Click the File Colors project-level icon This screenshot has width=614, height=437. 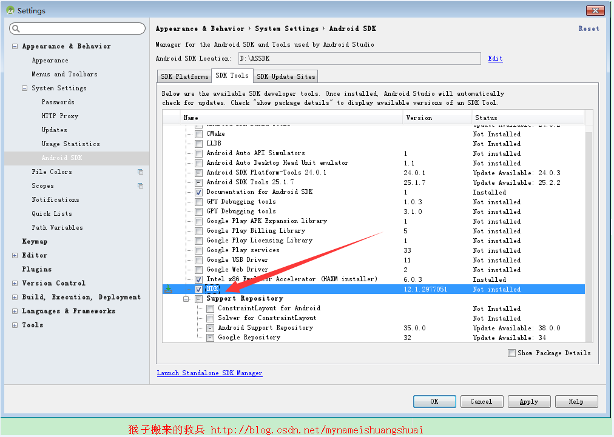point(140,172)
